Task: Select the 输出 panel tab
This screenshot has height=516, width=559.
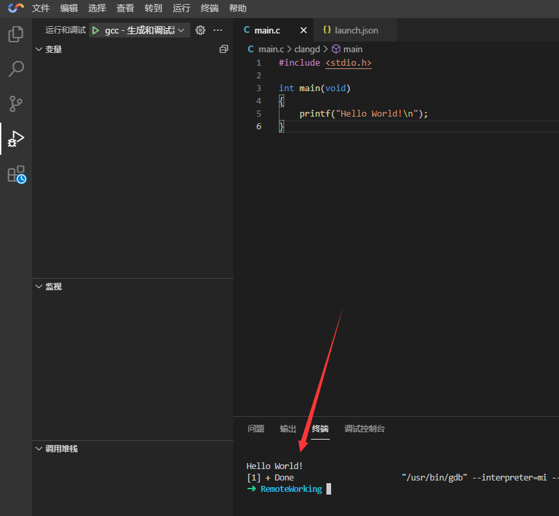Action: coord(288,429)
